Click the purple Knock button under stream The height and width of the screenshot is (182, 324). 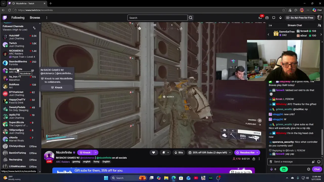85,152
